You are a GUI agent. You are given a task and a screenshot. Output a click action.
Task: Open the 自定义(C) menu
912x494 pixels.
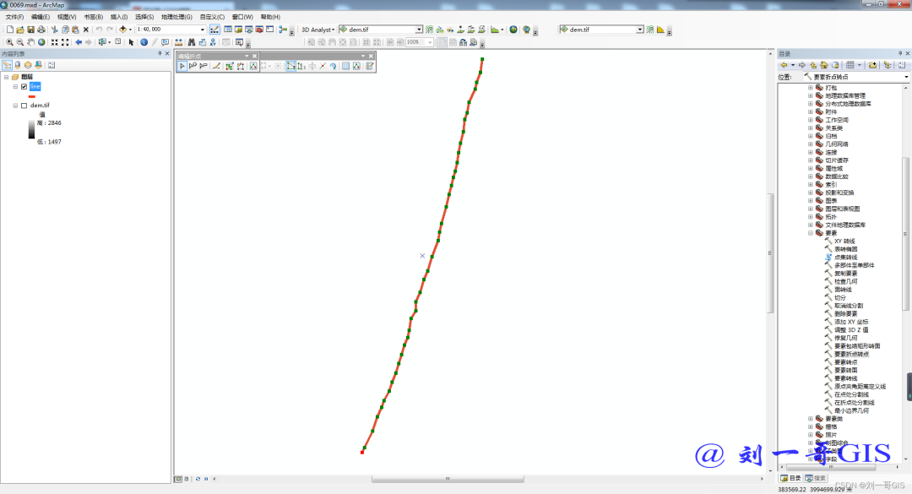tap(212, 17)
